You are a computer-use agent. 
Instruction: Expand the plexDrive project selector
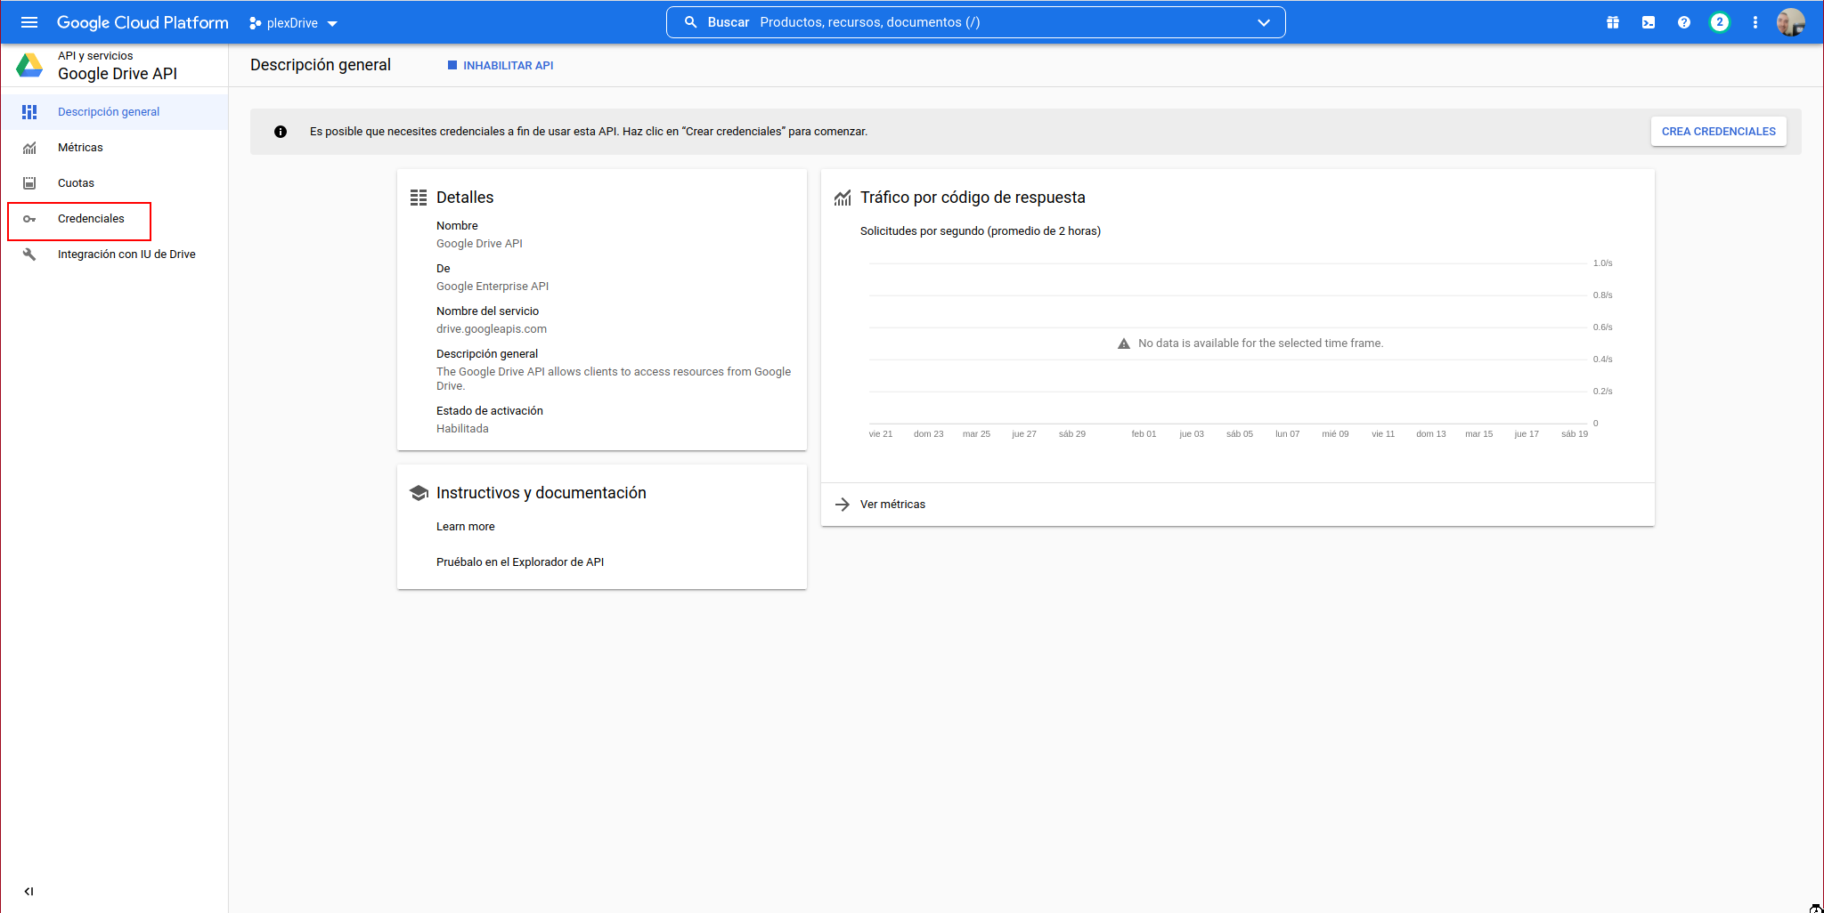[x=294, y=23]
